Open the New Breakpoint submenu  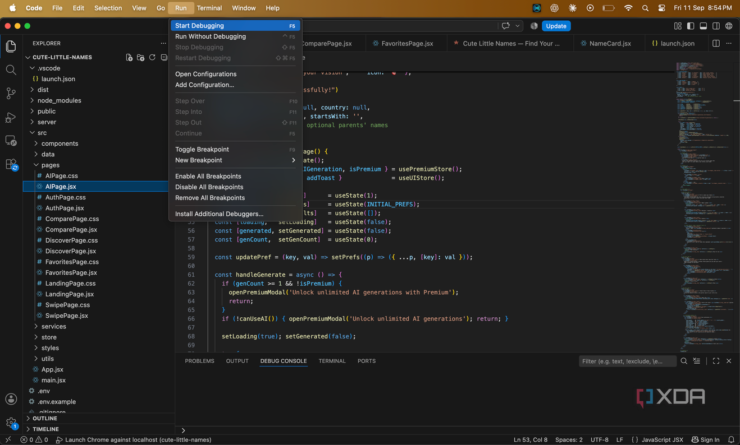pos(235,160)
